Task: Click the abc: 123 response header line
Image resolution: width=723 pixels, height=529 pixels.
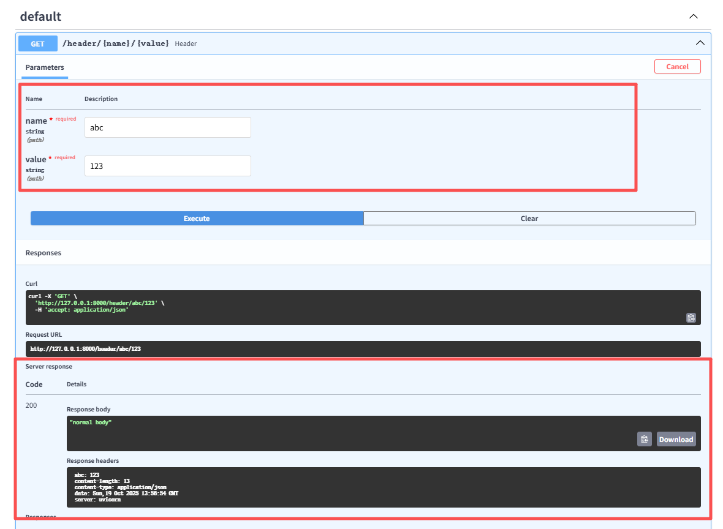Action: (86, 475)
